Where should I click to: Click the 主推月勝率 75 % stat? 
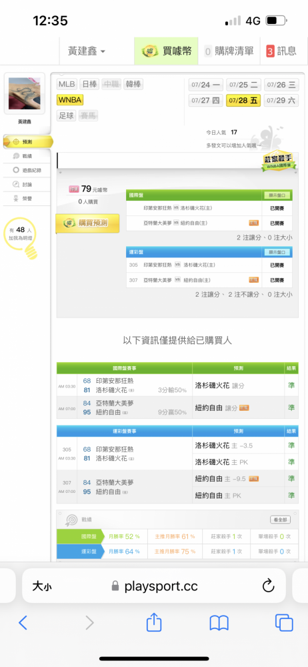[175, 552]
